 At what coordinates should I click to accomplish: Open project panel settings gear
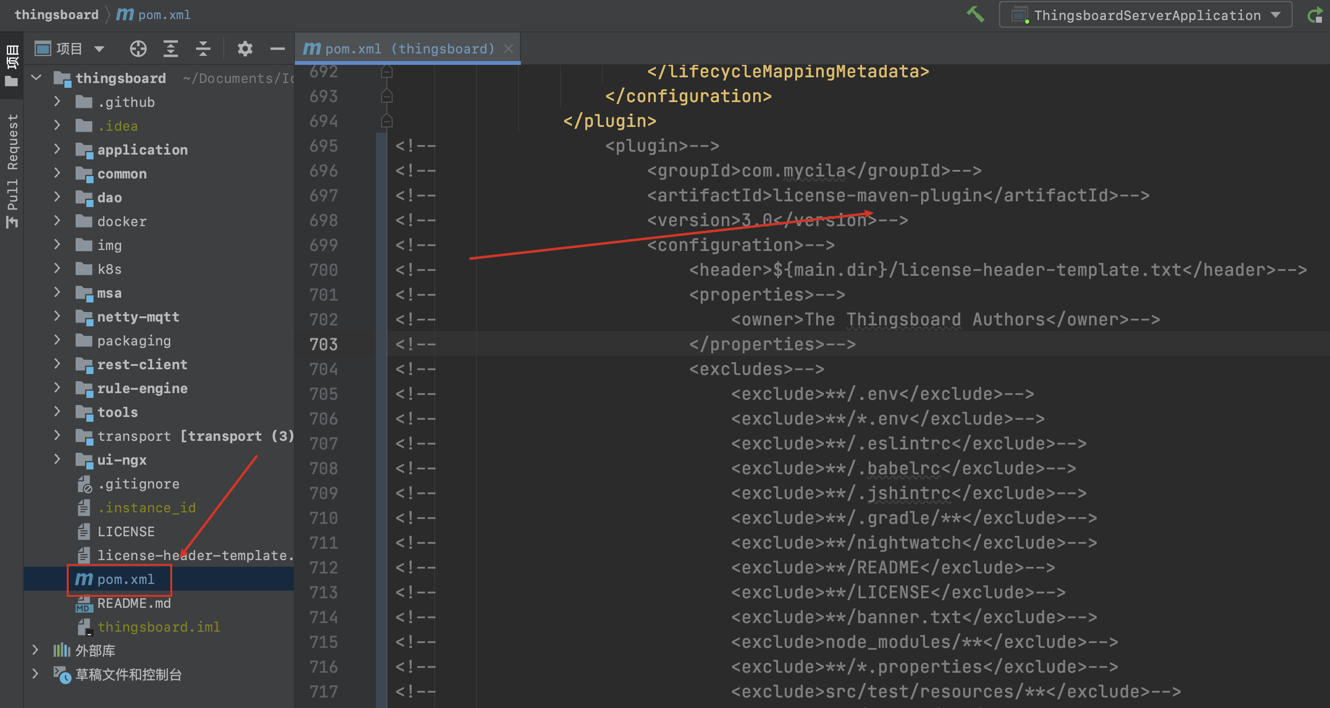245,49
